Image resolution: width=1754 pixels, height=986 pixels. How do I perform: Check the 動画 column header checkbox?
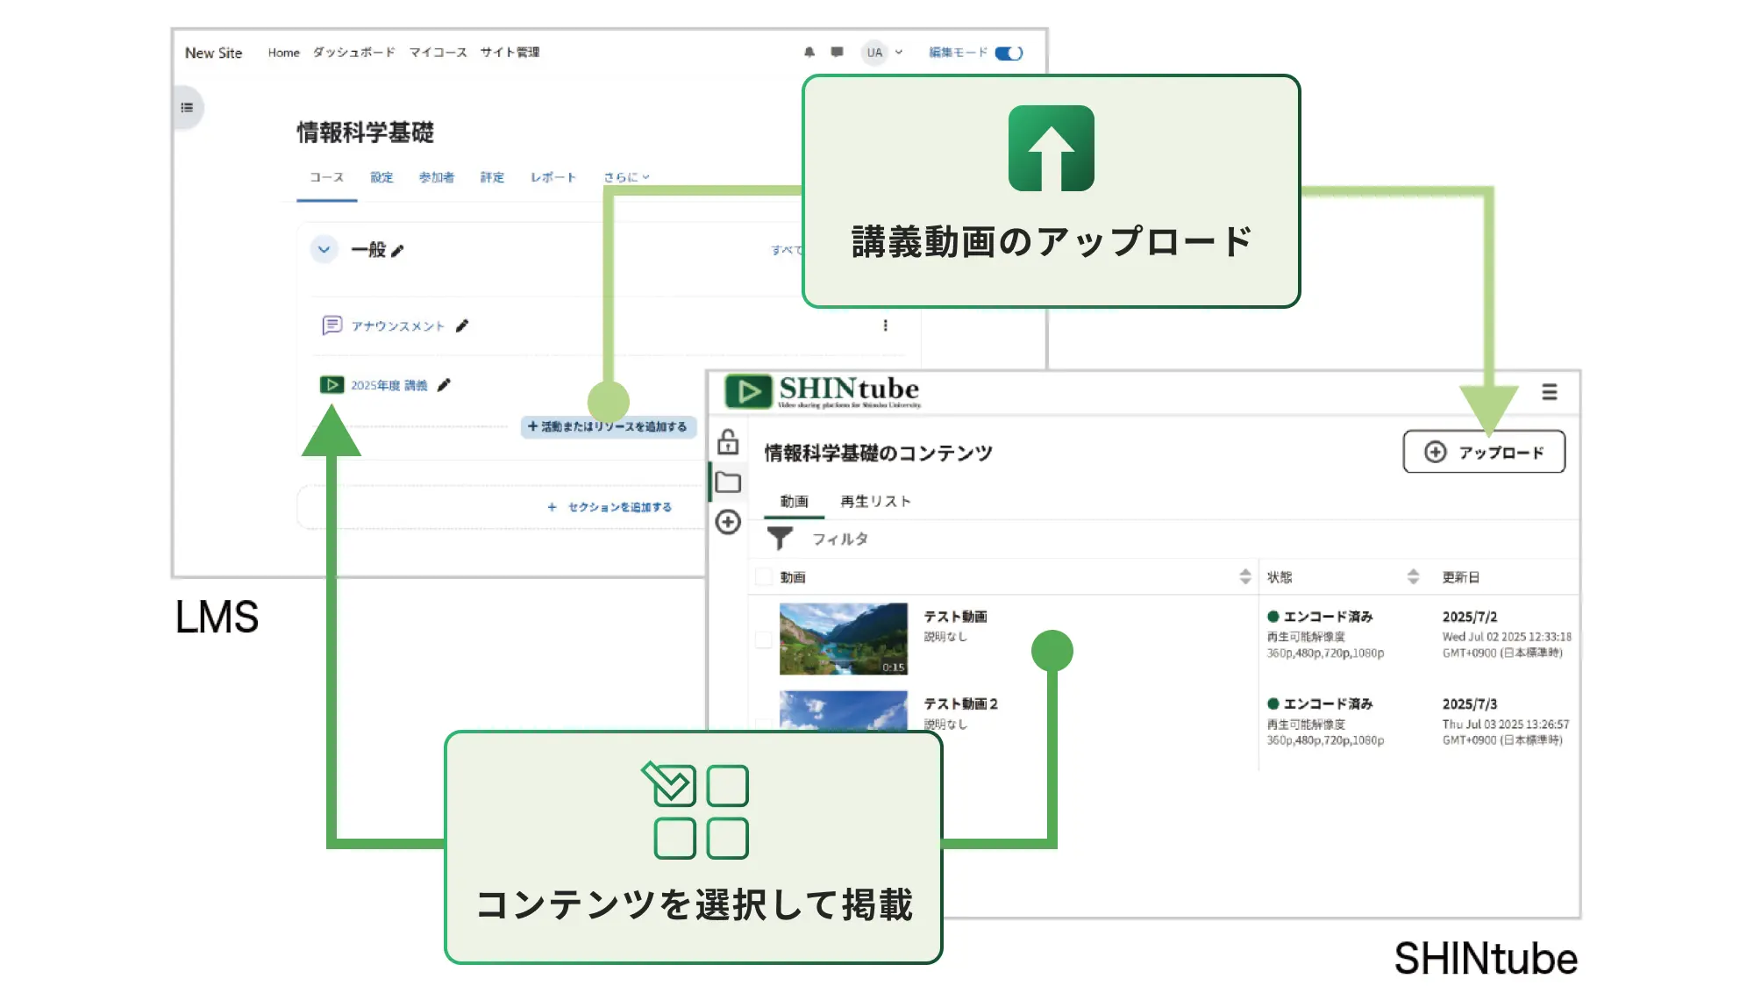pyautogui.click(x=762, y=576)
